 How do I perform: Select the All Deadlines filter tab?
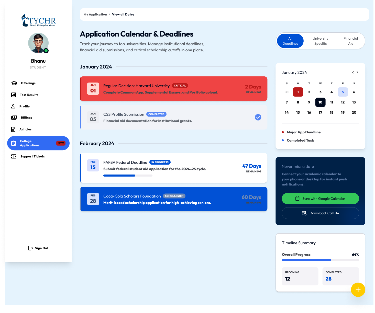(290, 41)
